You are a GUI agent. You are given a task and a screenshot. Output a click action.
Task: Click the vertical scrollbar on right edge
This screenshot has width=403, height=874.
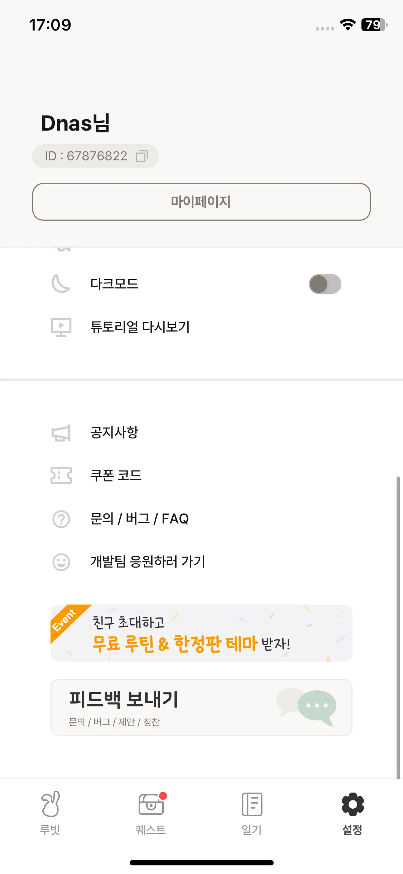(398, 627)
